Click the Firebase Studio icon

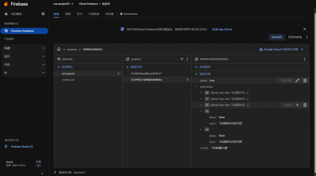[6, 146]
